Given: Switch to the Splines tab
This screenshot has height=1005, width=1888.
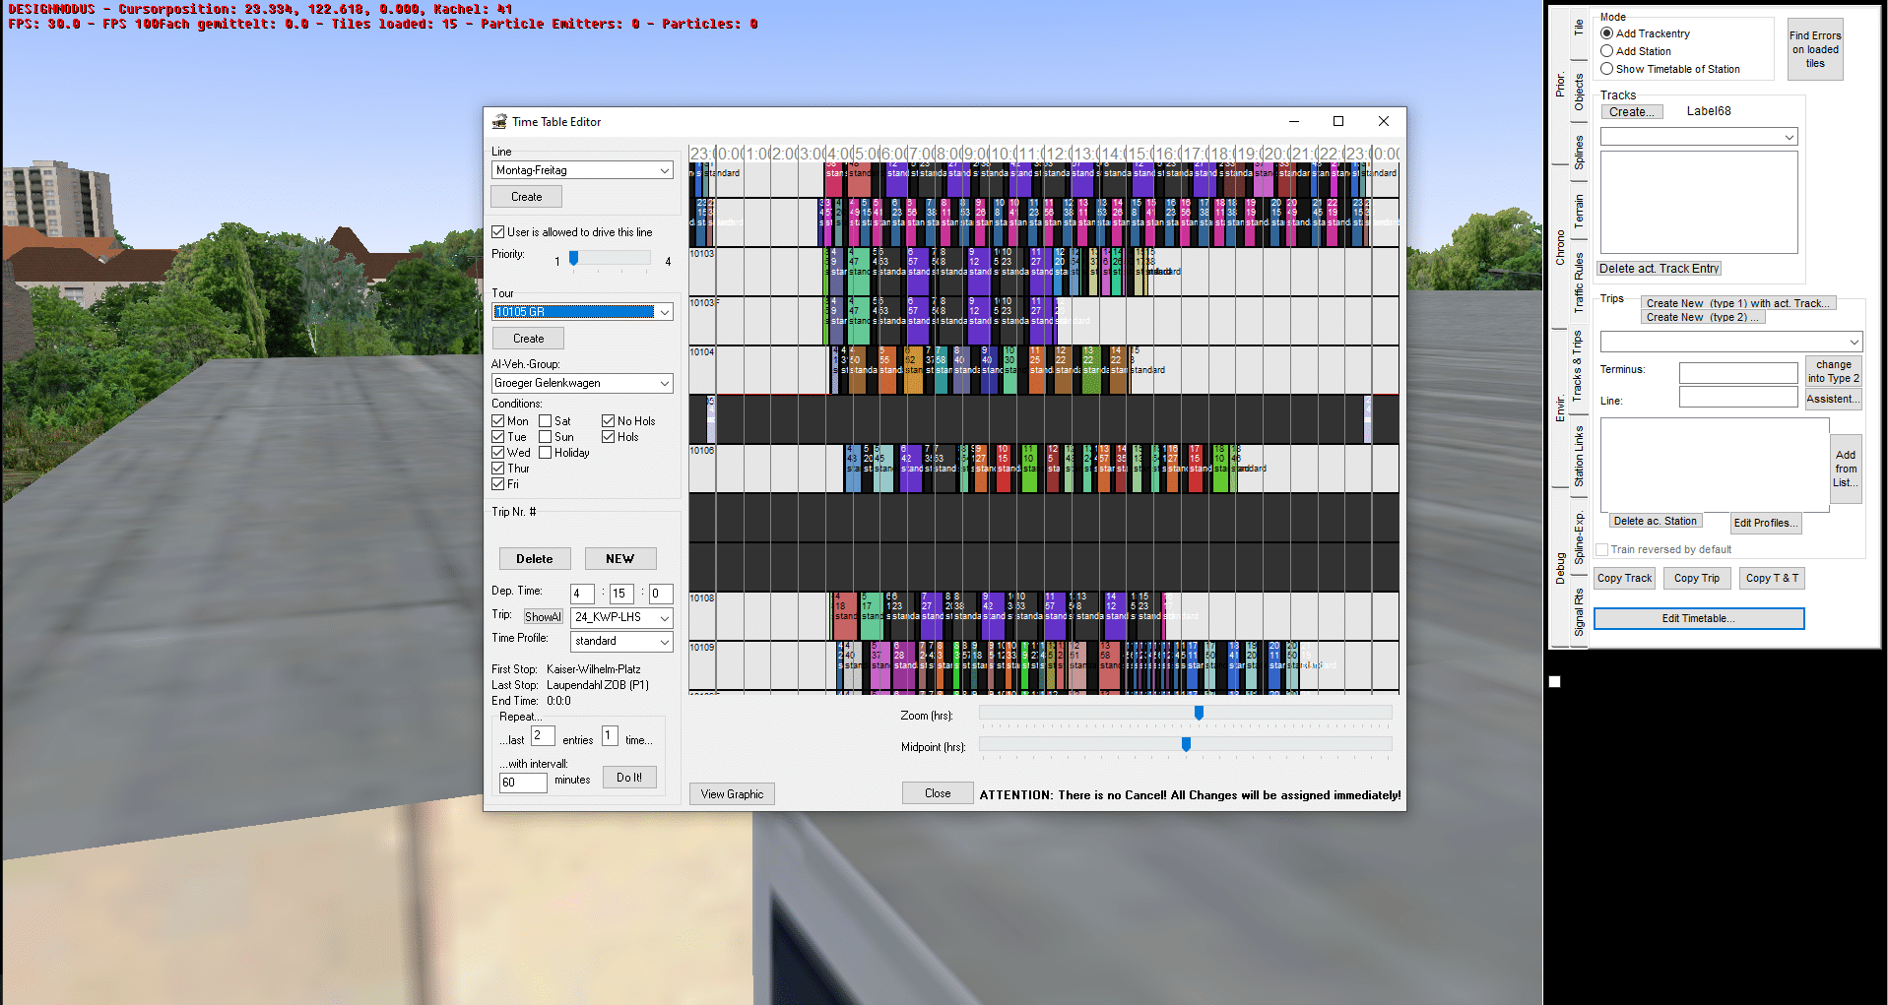Looking at the screenshot, I should [1579, 153].
